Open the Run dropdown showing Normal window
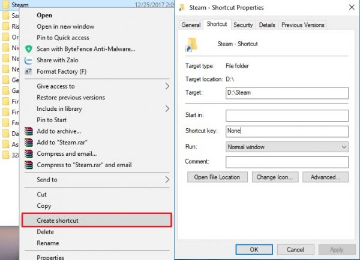Viewport: 360px width, 260px height. tap(287, 147)
